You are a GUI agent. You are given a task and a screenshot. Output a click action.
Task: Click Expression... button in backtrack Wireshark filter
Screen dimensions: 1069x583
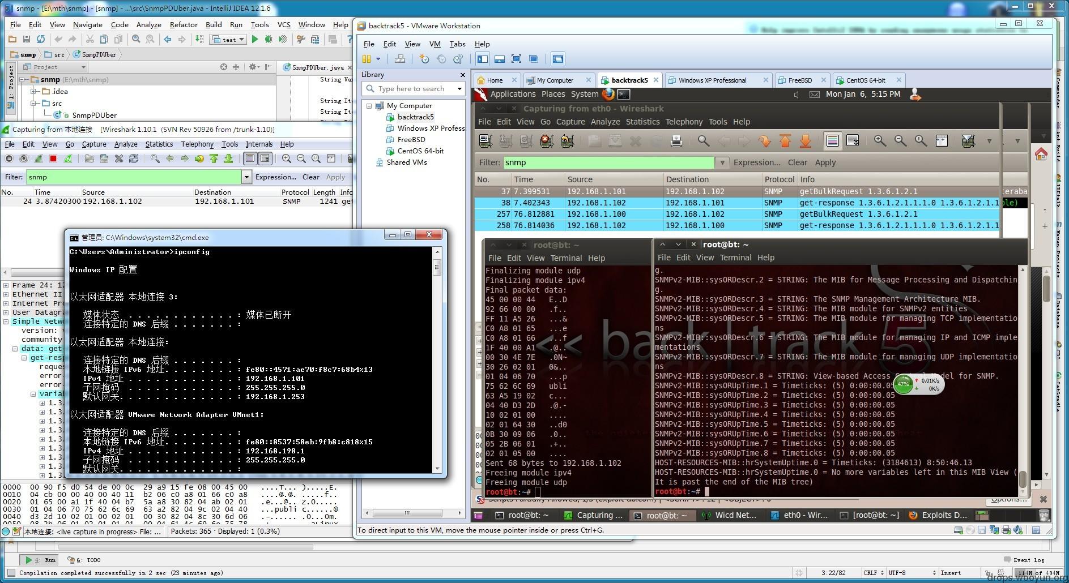(x=756, y=162)
